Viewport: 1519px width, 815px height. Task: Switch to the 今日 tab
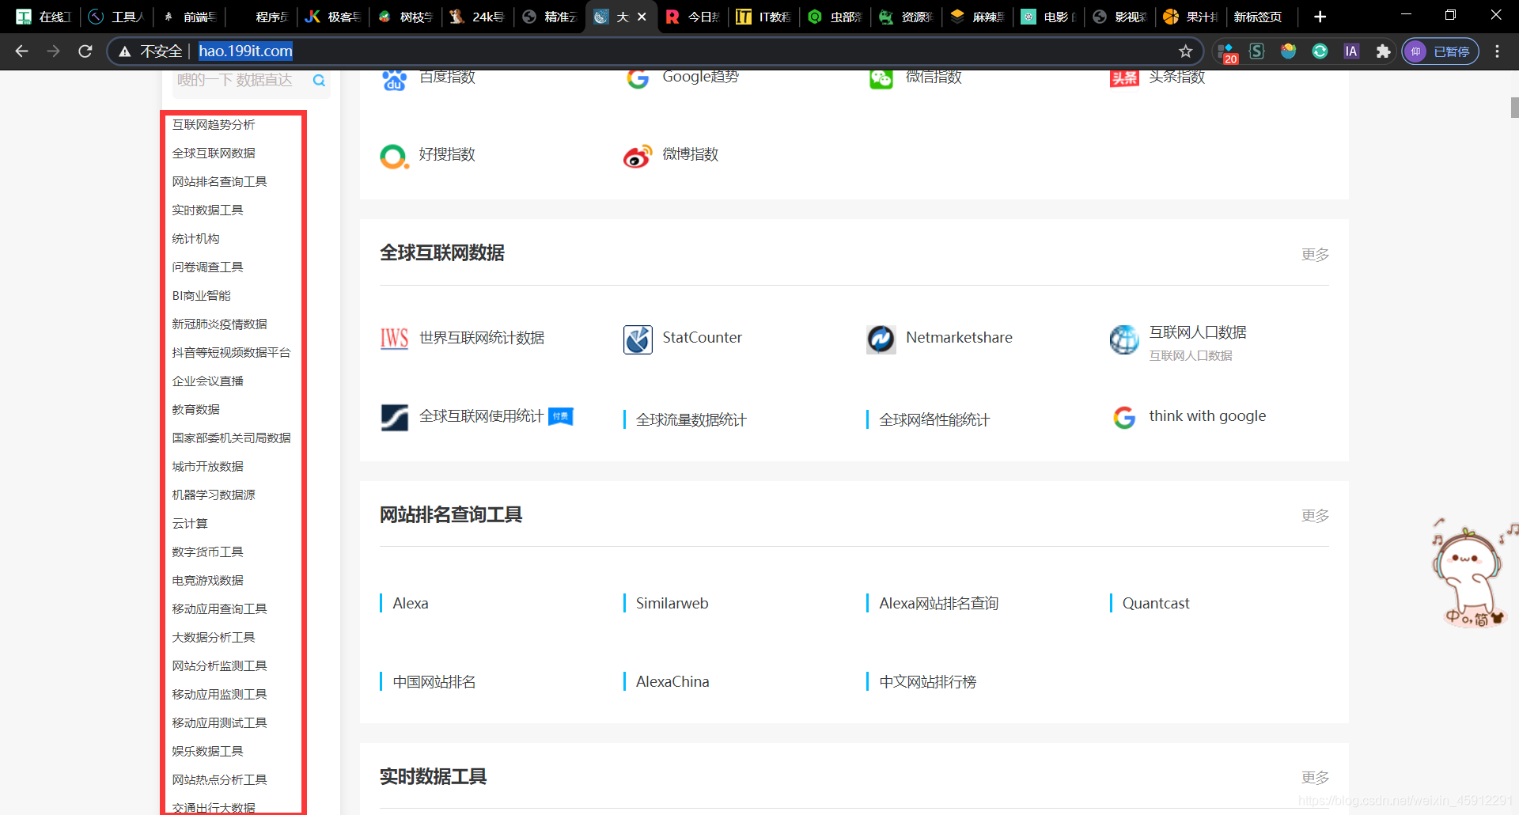coord(693,17)
